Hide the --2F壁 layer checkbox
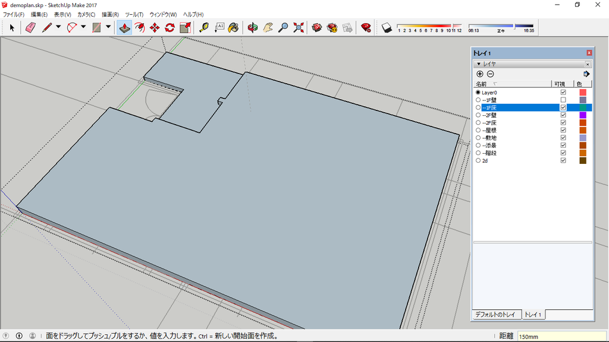The height and width of the screenshot is (342, 609). click(563, 115)
